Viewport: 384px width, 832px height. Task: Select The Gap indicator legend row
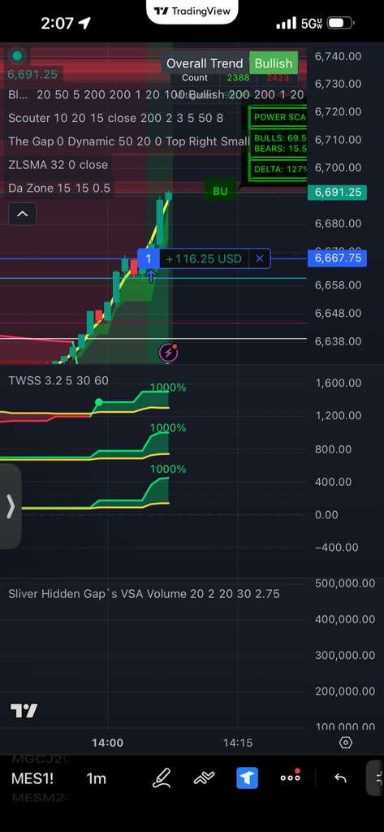(128, 141)
